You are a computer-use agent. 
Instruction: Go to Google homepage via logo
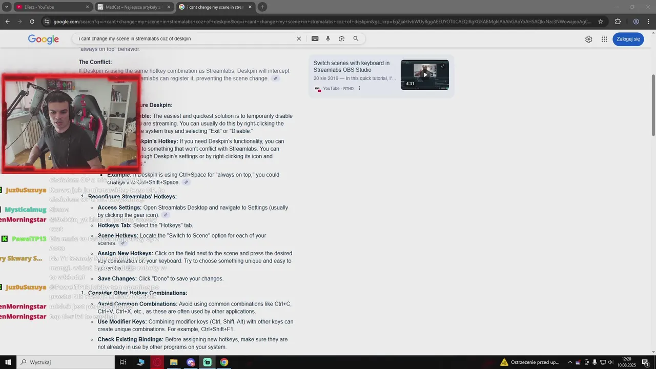(x=44, y=39)
